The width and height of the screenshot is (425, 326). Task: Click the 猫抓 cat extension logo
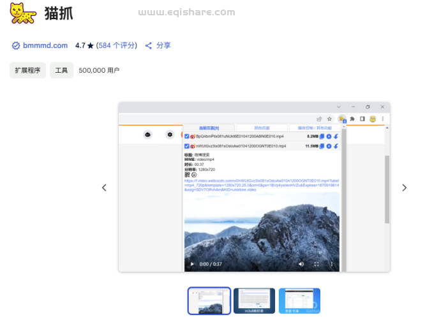pyautogui.click(x=24, y=13)
